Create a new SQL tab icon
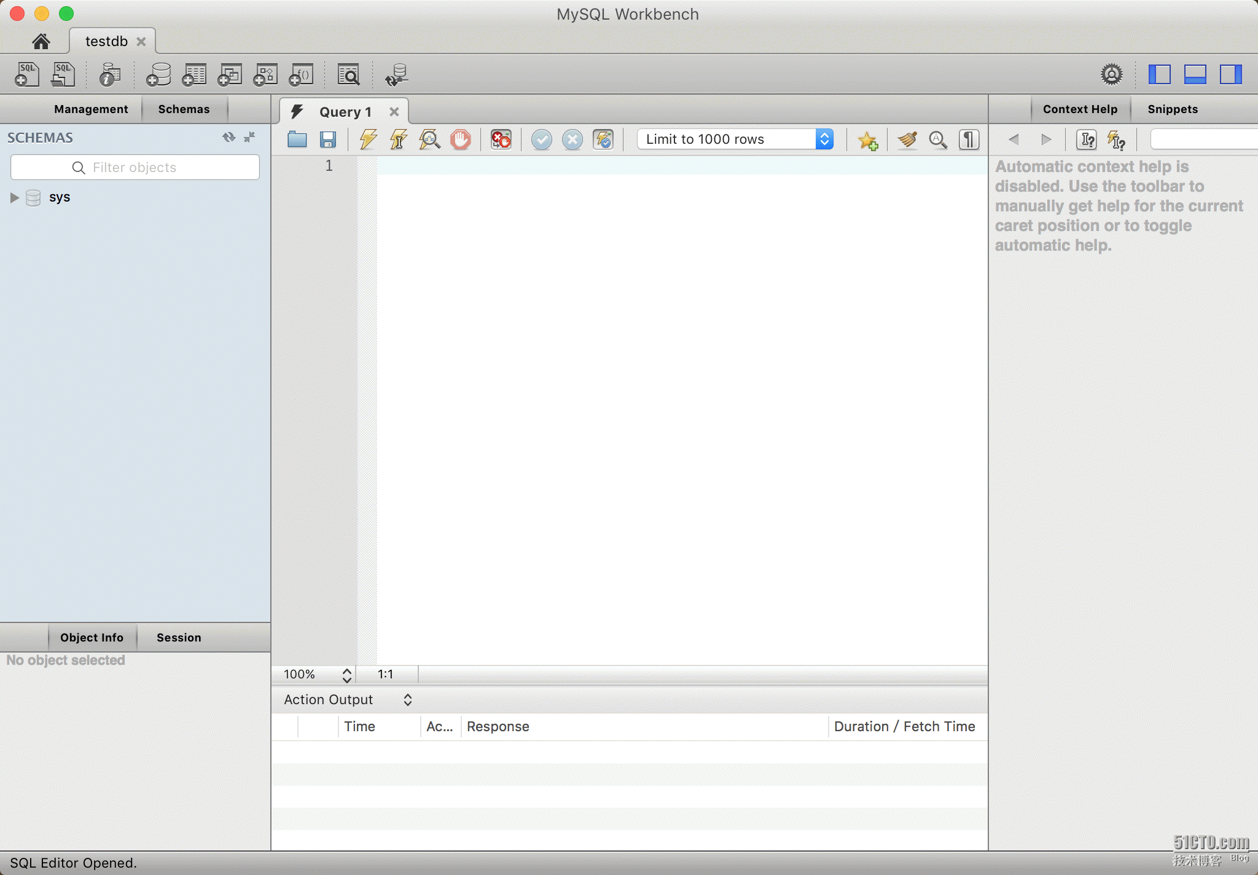This screenshot has height=875, width=1258. pyautogui.click(x=27, y=74)
